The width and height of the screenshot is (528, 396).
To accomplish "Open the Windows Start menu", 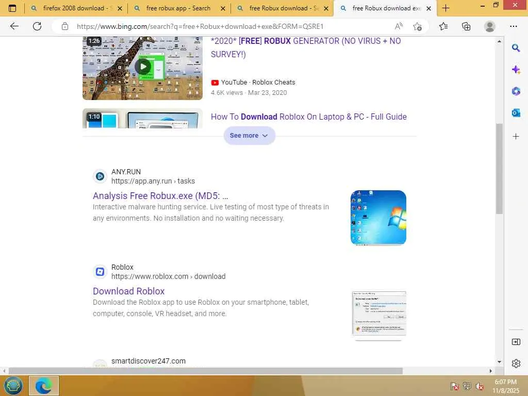I will point(13,386).
